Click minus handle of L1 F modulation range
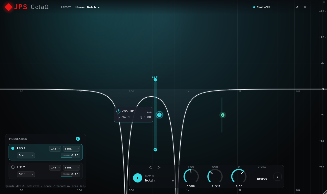The width and height of the screenshot is (327, 194). click(x=155, y=150)
